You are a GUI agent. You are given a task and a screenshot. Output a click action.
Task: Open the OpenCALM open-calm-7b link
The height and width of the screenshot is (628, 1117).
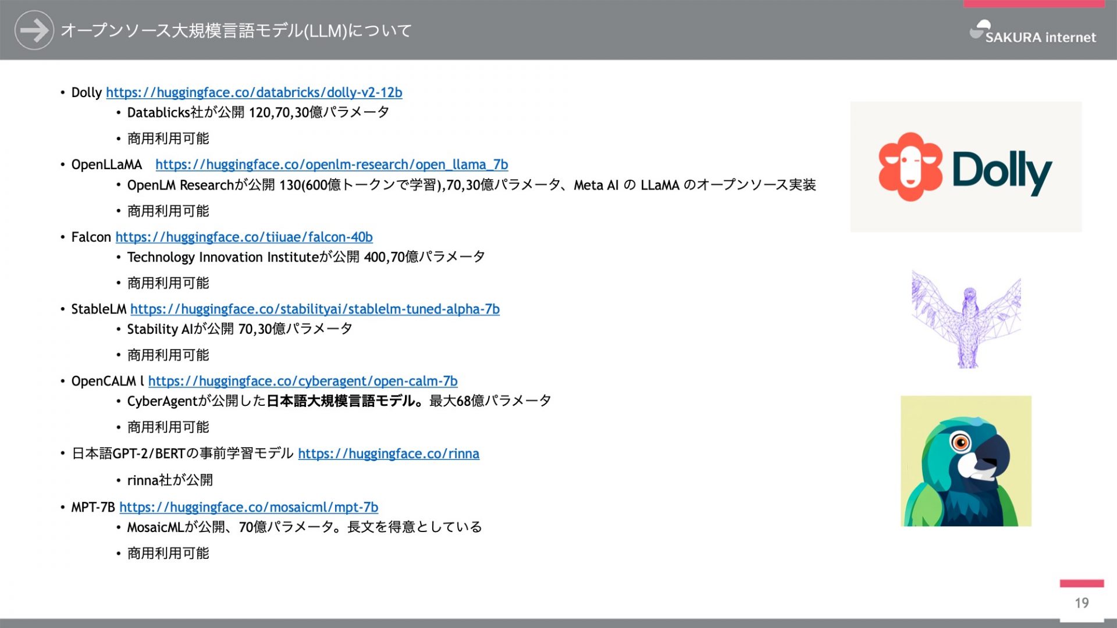(x=303, y=381)
